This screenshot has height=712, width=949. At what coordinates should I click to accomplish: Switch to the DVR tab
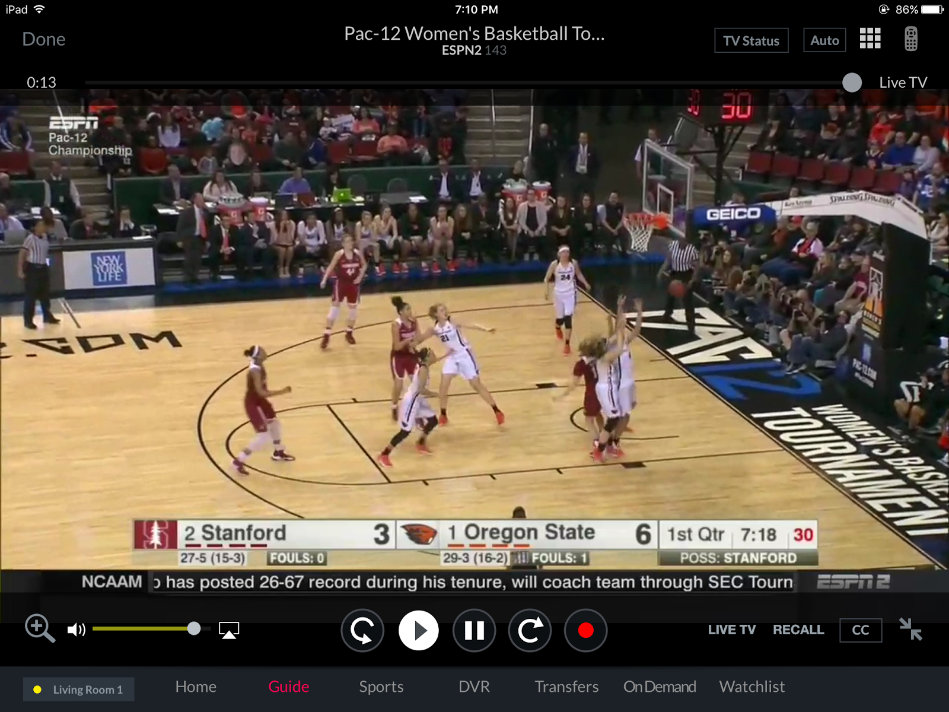[472, 686]
